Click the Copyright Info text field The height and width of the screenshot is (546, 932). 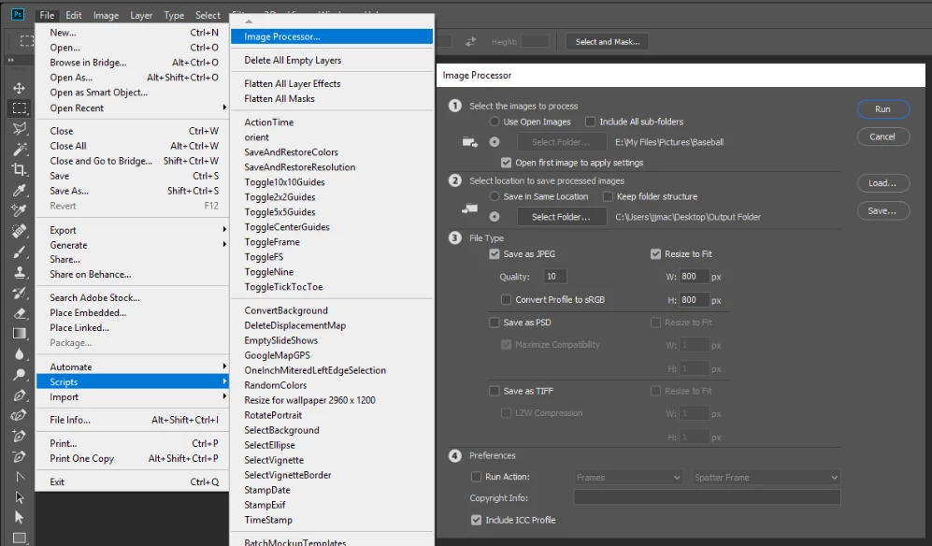(x=707, y=497)
